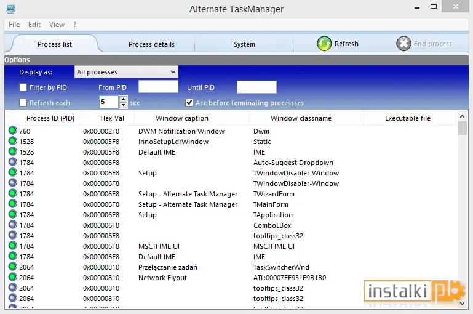Select the Przełączanie zadań caption
This screenshot has width=473, height=314.
click(168, 267)
